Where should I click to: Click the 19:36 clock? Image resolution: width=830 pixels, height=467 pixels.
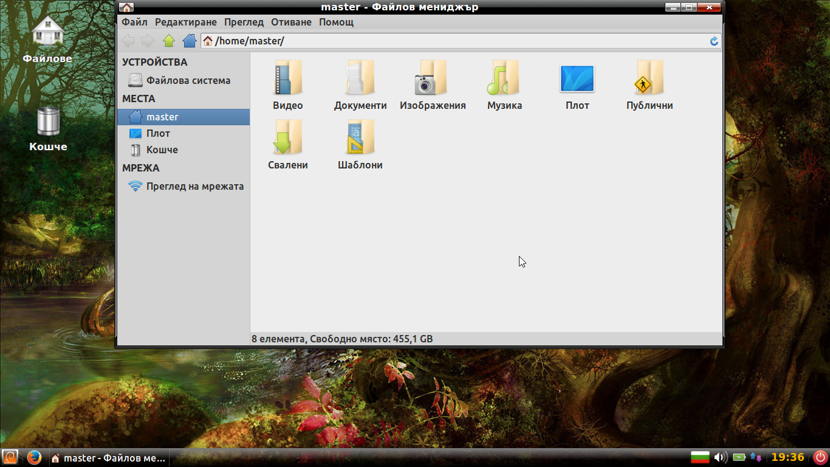click(x=787, y=457)
